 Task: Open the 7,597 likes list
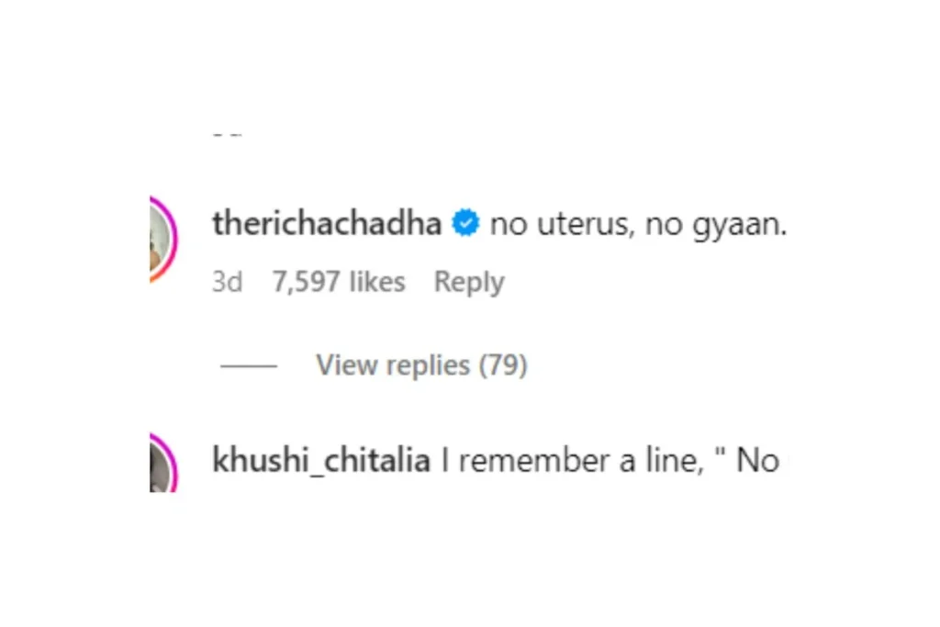point(339,282)
